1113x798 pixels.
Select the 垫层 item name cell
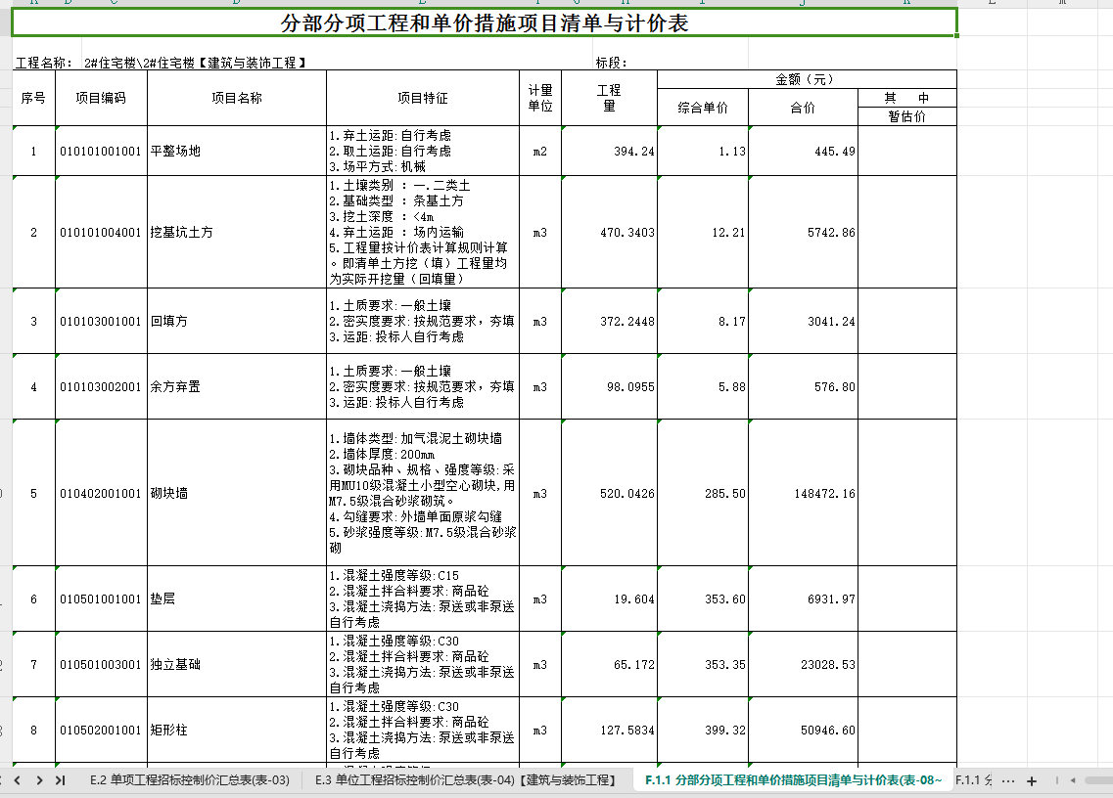pos(236,598)
